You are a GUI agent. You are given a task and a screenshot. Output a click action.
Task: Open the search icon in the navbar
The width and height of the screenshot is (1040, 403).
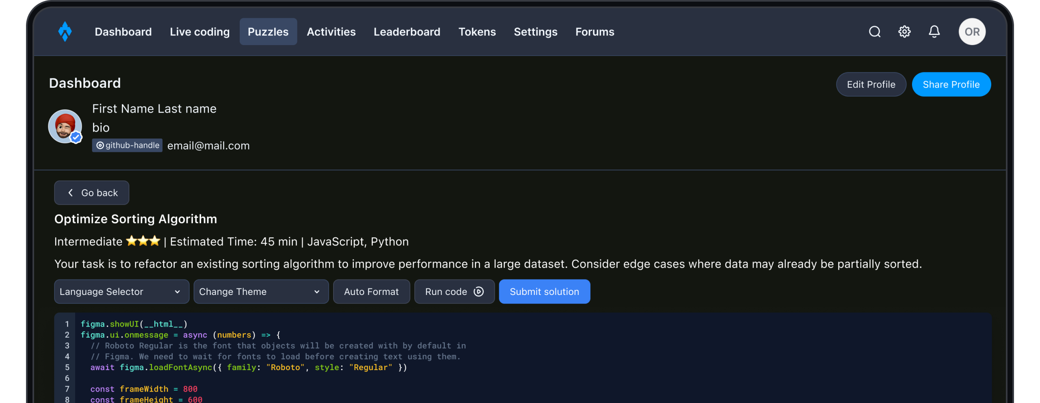tap(875, 32)
